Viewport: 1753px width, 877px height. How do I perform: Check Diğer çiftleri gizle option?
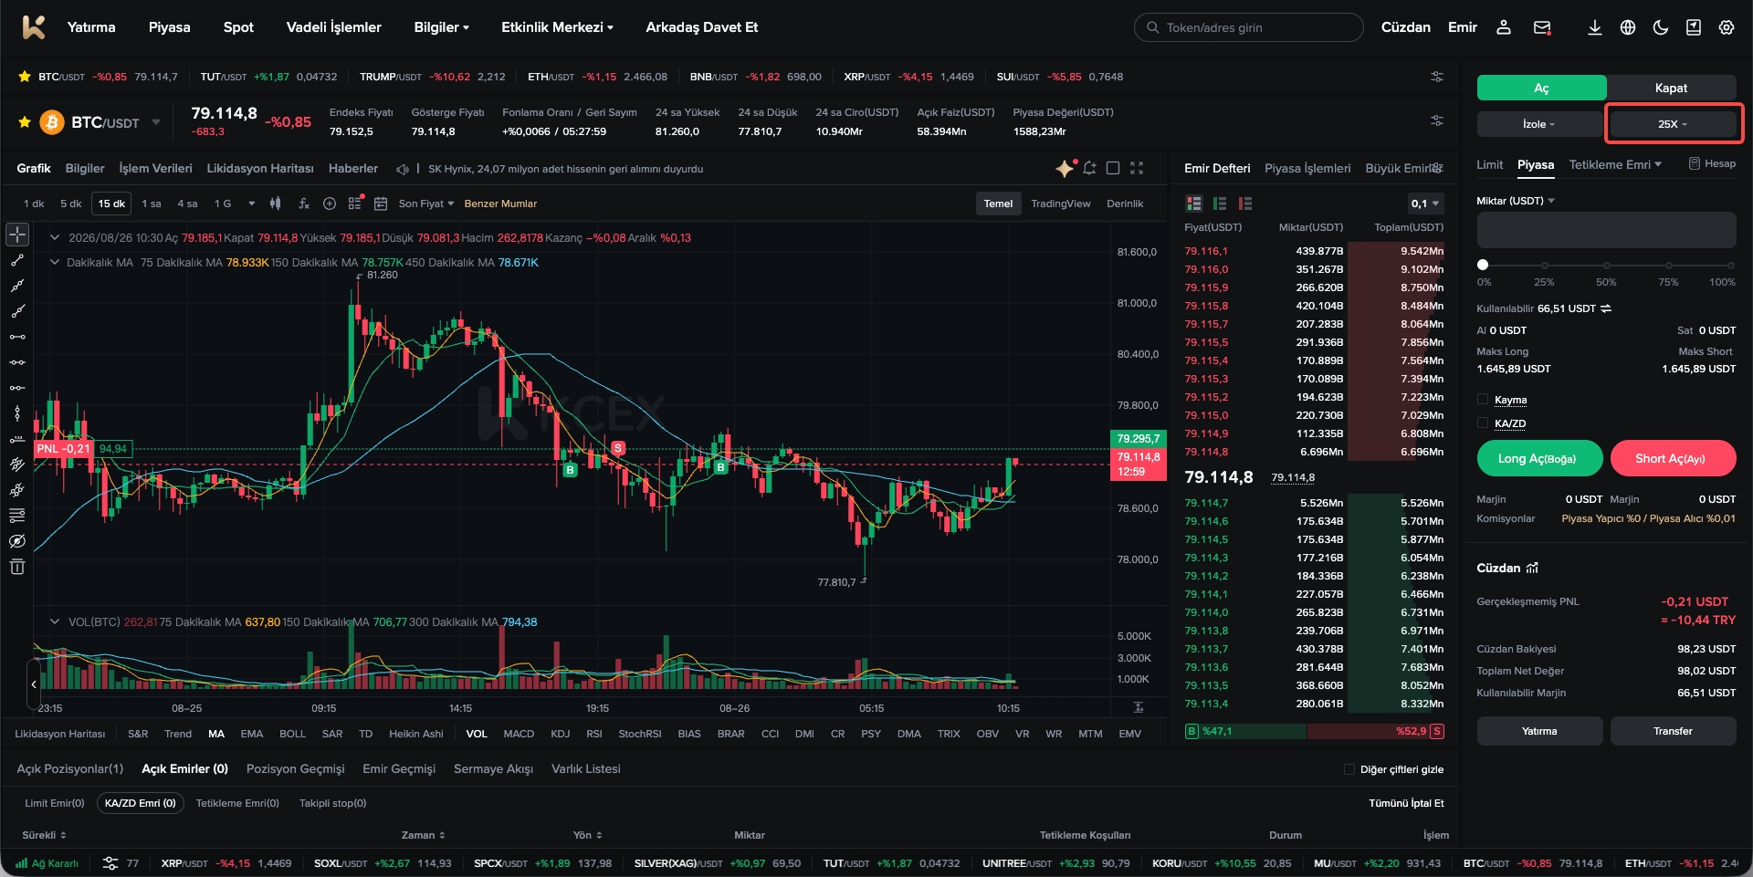click(1349, 769)
